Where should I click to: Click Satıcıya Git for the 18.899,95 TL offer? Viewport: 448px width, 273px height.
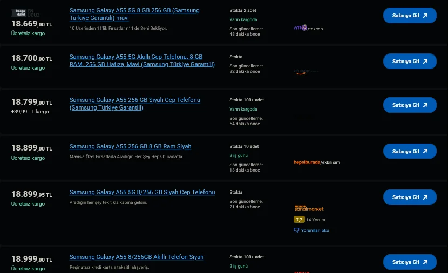(410, 197)
